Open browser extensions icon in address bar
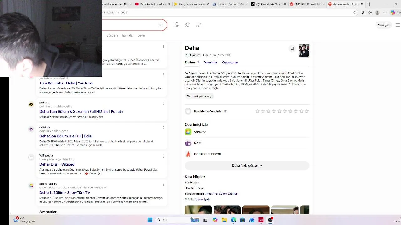Screen dimensions: 401x225 tap(362, 12)
